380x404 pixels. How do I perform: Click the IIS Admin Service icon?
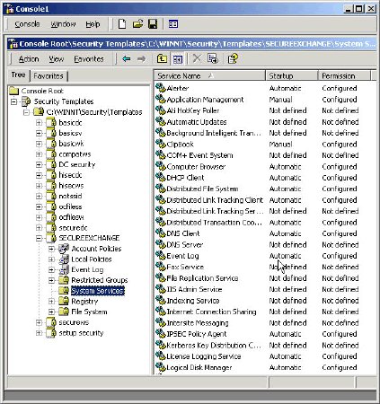(x=161, y=289)
